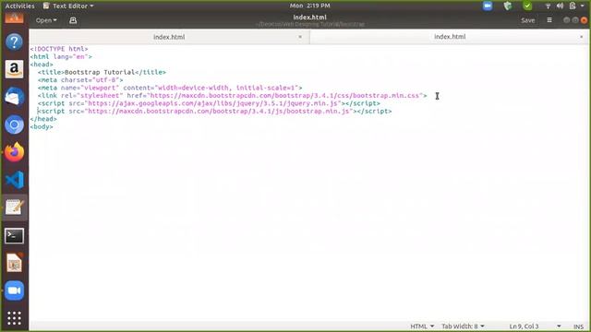Open the document viewer dock icon

pyautogui.click(x=15, y=263)
